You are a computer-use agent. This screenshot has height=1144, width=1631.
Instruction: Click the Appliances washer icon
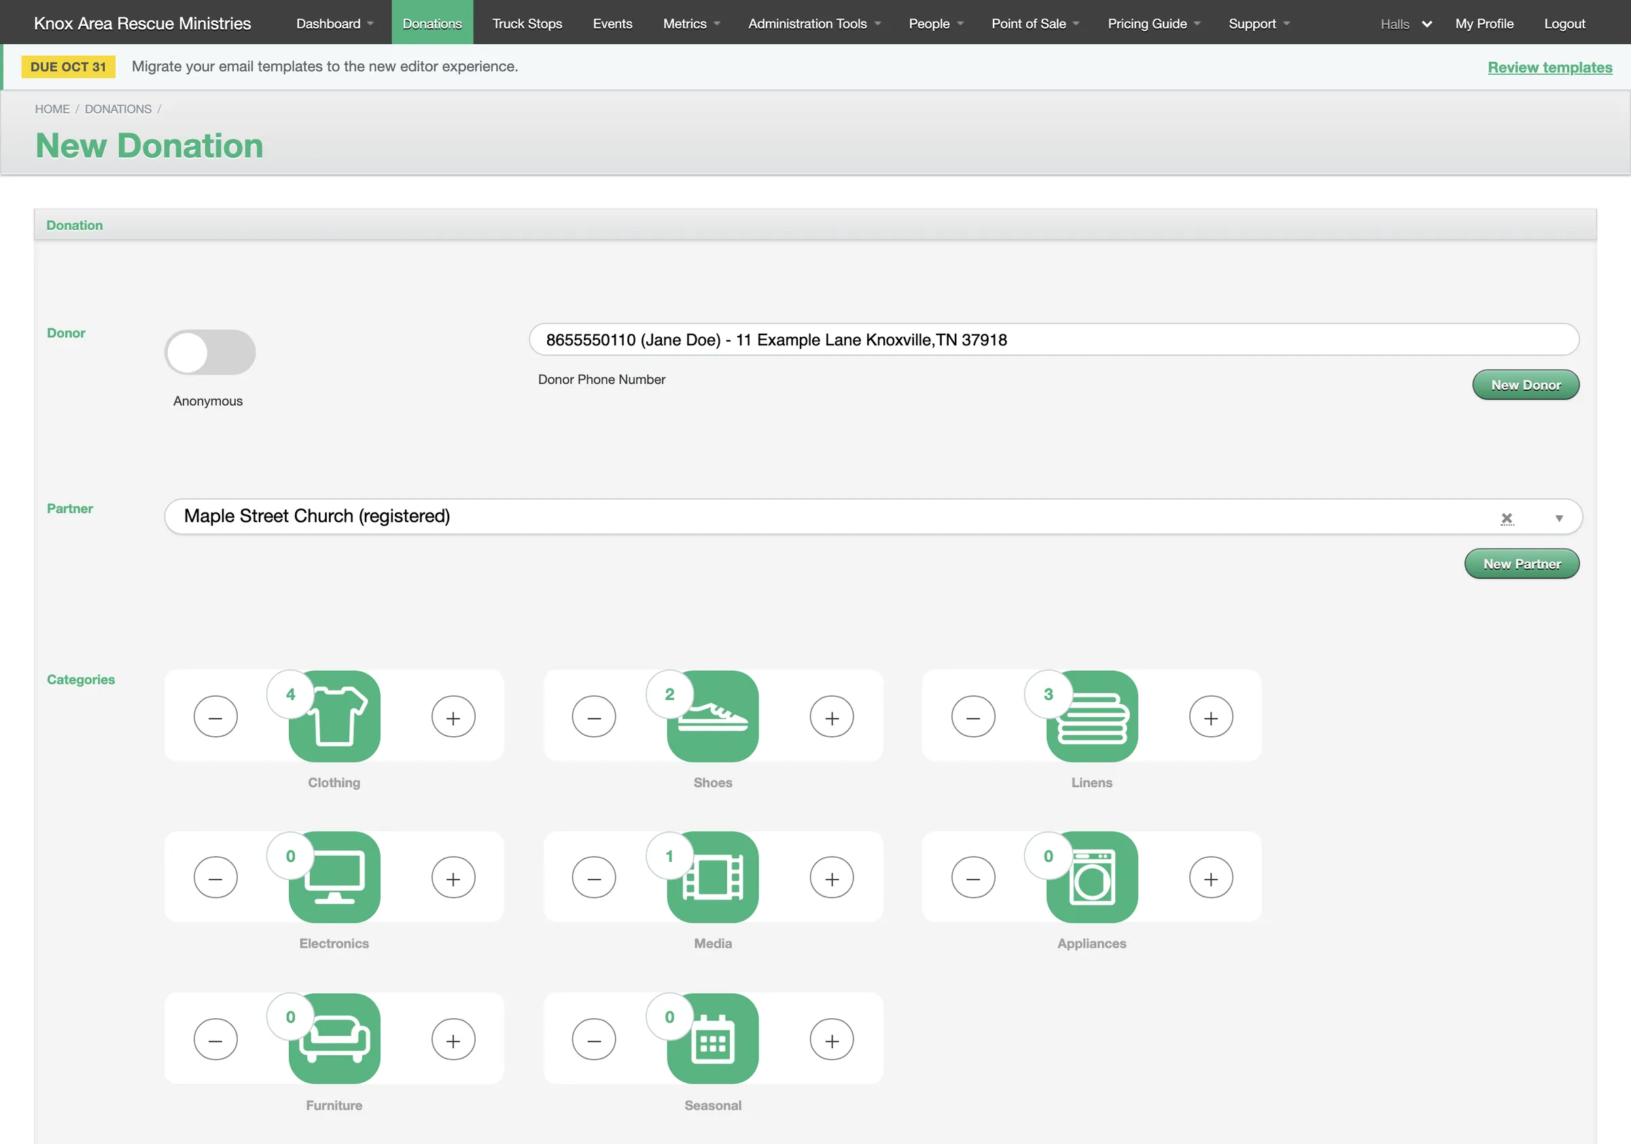pyautogui.click(x=1092, y=877)
